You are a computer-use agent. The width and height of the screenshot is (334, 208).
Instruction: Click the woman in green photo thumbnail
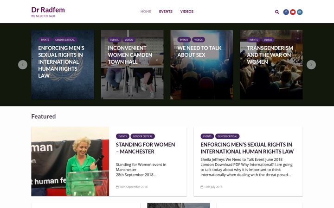coord(70,161)
